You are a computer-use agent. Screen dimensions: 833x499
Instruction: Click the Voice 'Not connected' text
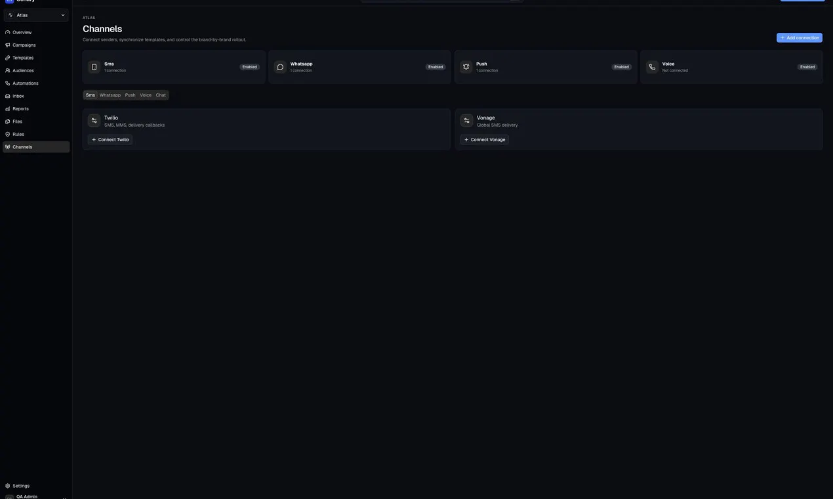point(675,70)
